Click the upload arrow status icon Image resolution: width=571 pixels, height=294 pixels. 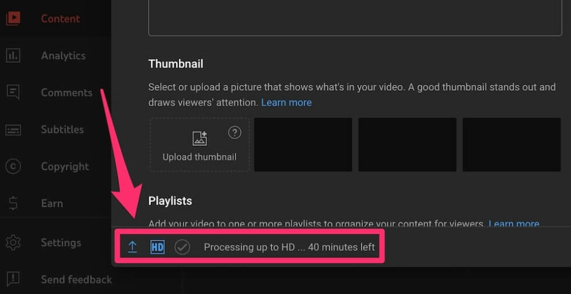tap(133, 247)
